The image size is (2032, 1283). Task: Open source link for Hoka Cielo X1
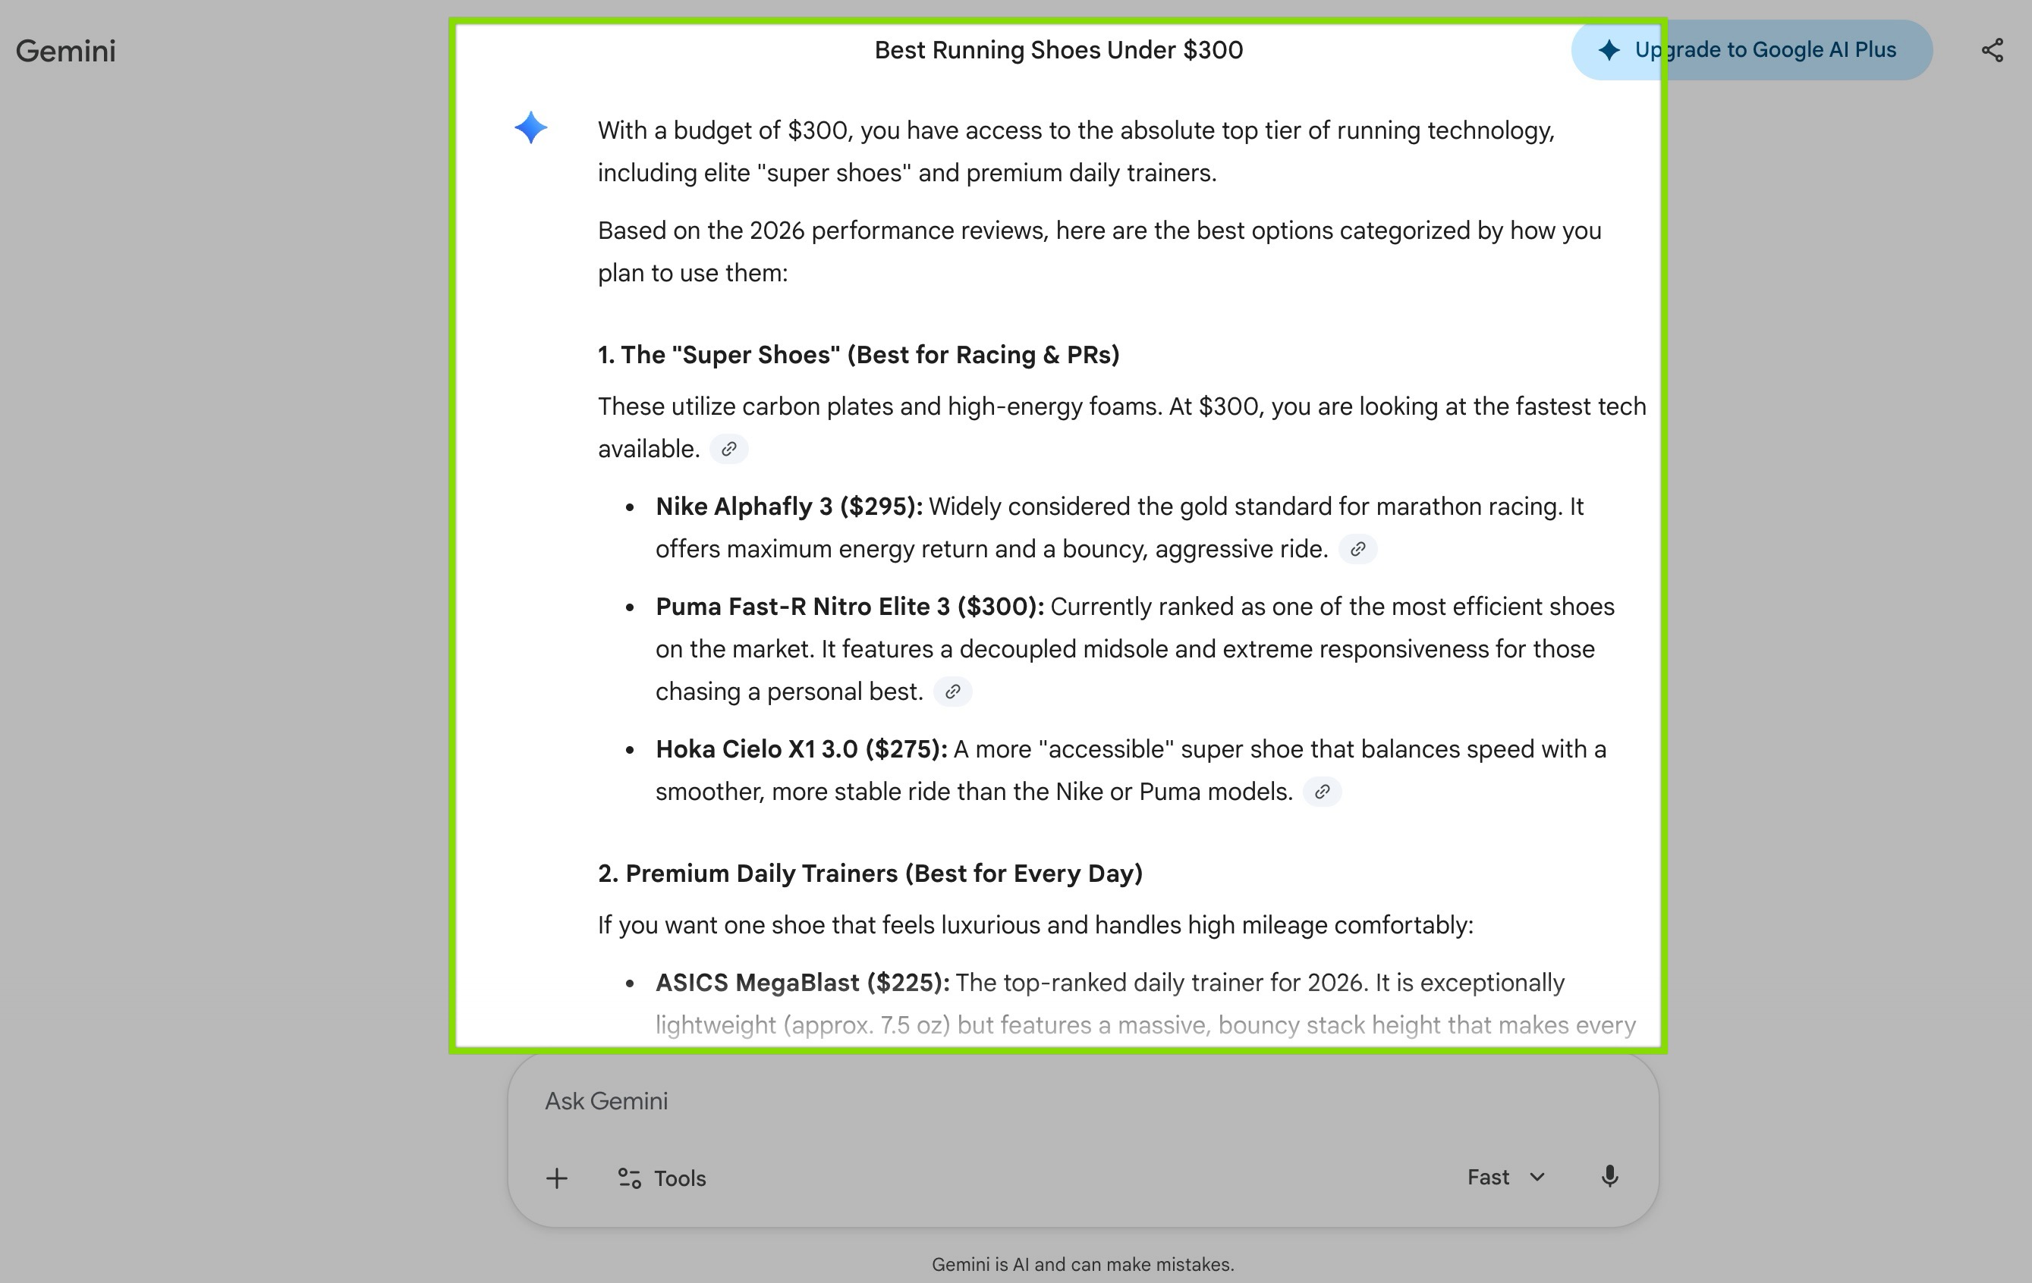click(x=1323, y=791)
